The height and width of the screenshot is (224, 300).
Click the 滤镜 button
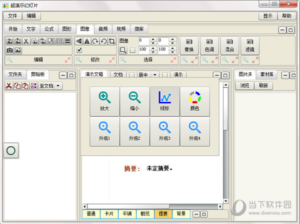(250, 46)
